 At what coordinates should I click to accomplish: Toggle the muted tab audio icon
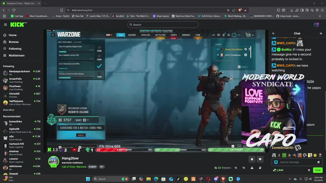(228, 10)
